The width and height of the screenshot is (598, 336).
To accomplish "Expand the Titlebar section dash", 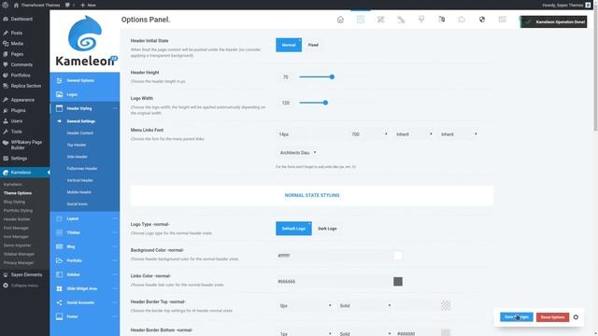I will (115, 232).
